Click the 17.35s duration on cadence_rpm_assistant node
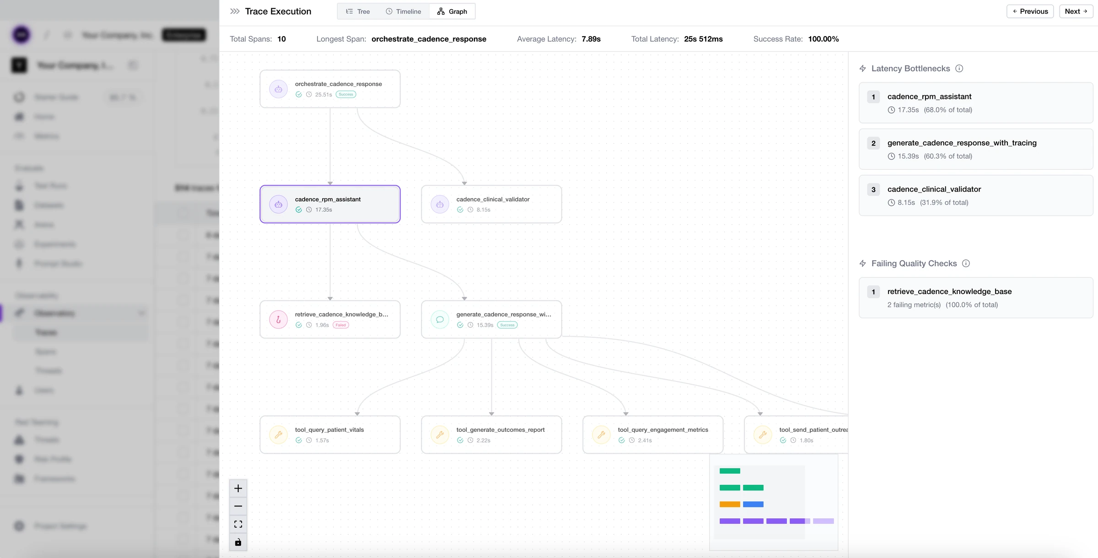Screen dimensions: 1098x558 pos(323,210)
